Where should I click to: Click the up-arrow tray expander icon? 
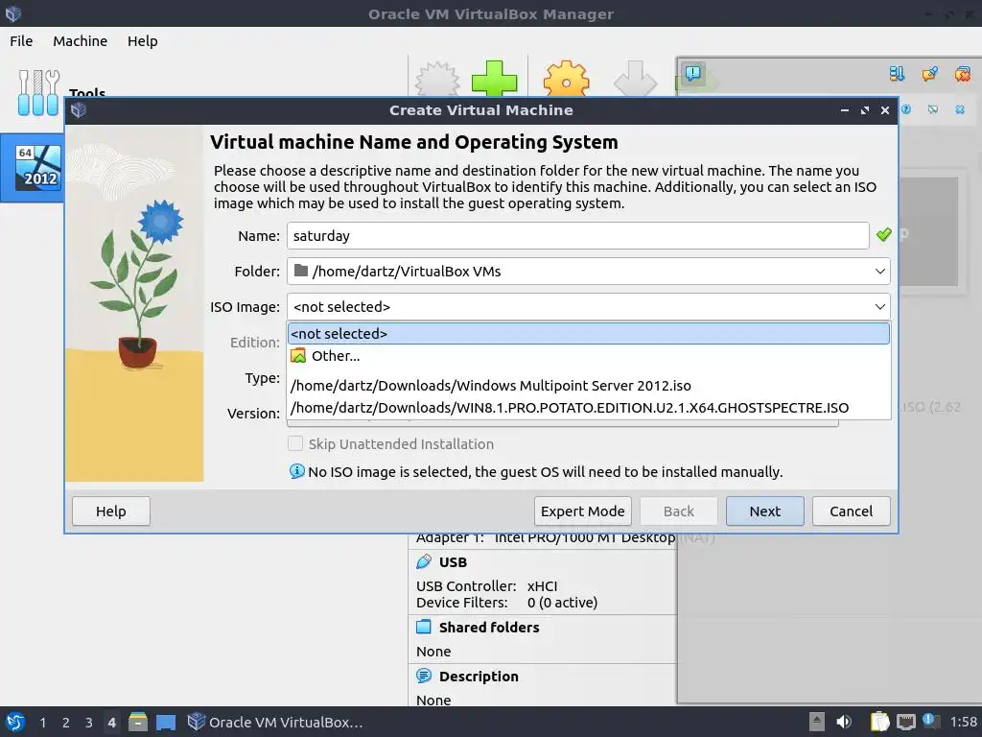816,722
